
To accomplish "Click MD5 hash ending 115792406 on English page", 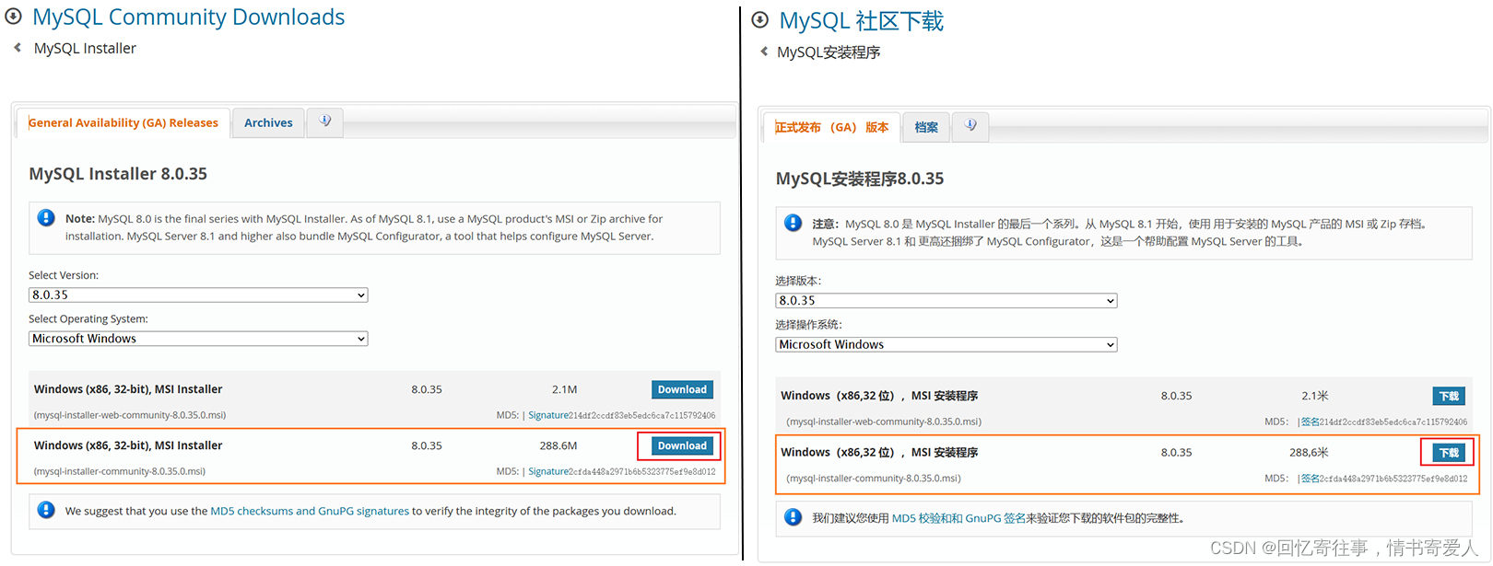I will (x=642, y=415).
